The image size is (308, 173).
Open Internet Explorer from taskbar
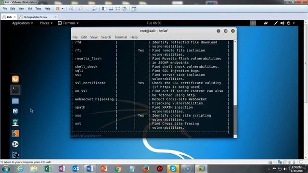click(x=20, y=169)
